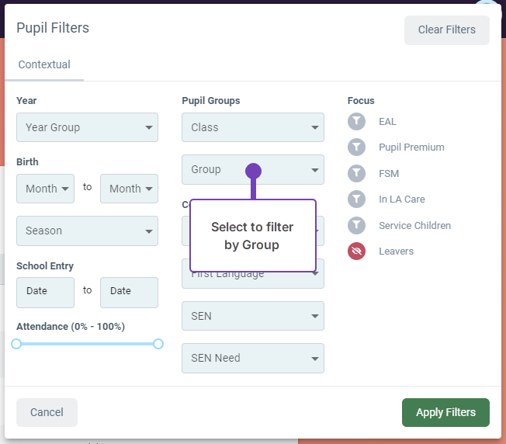
Task: Select the Contextual tab
Action: tap(44, 65)
